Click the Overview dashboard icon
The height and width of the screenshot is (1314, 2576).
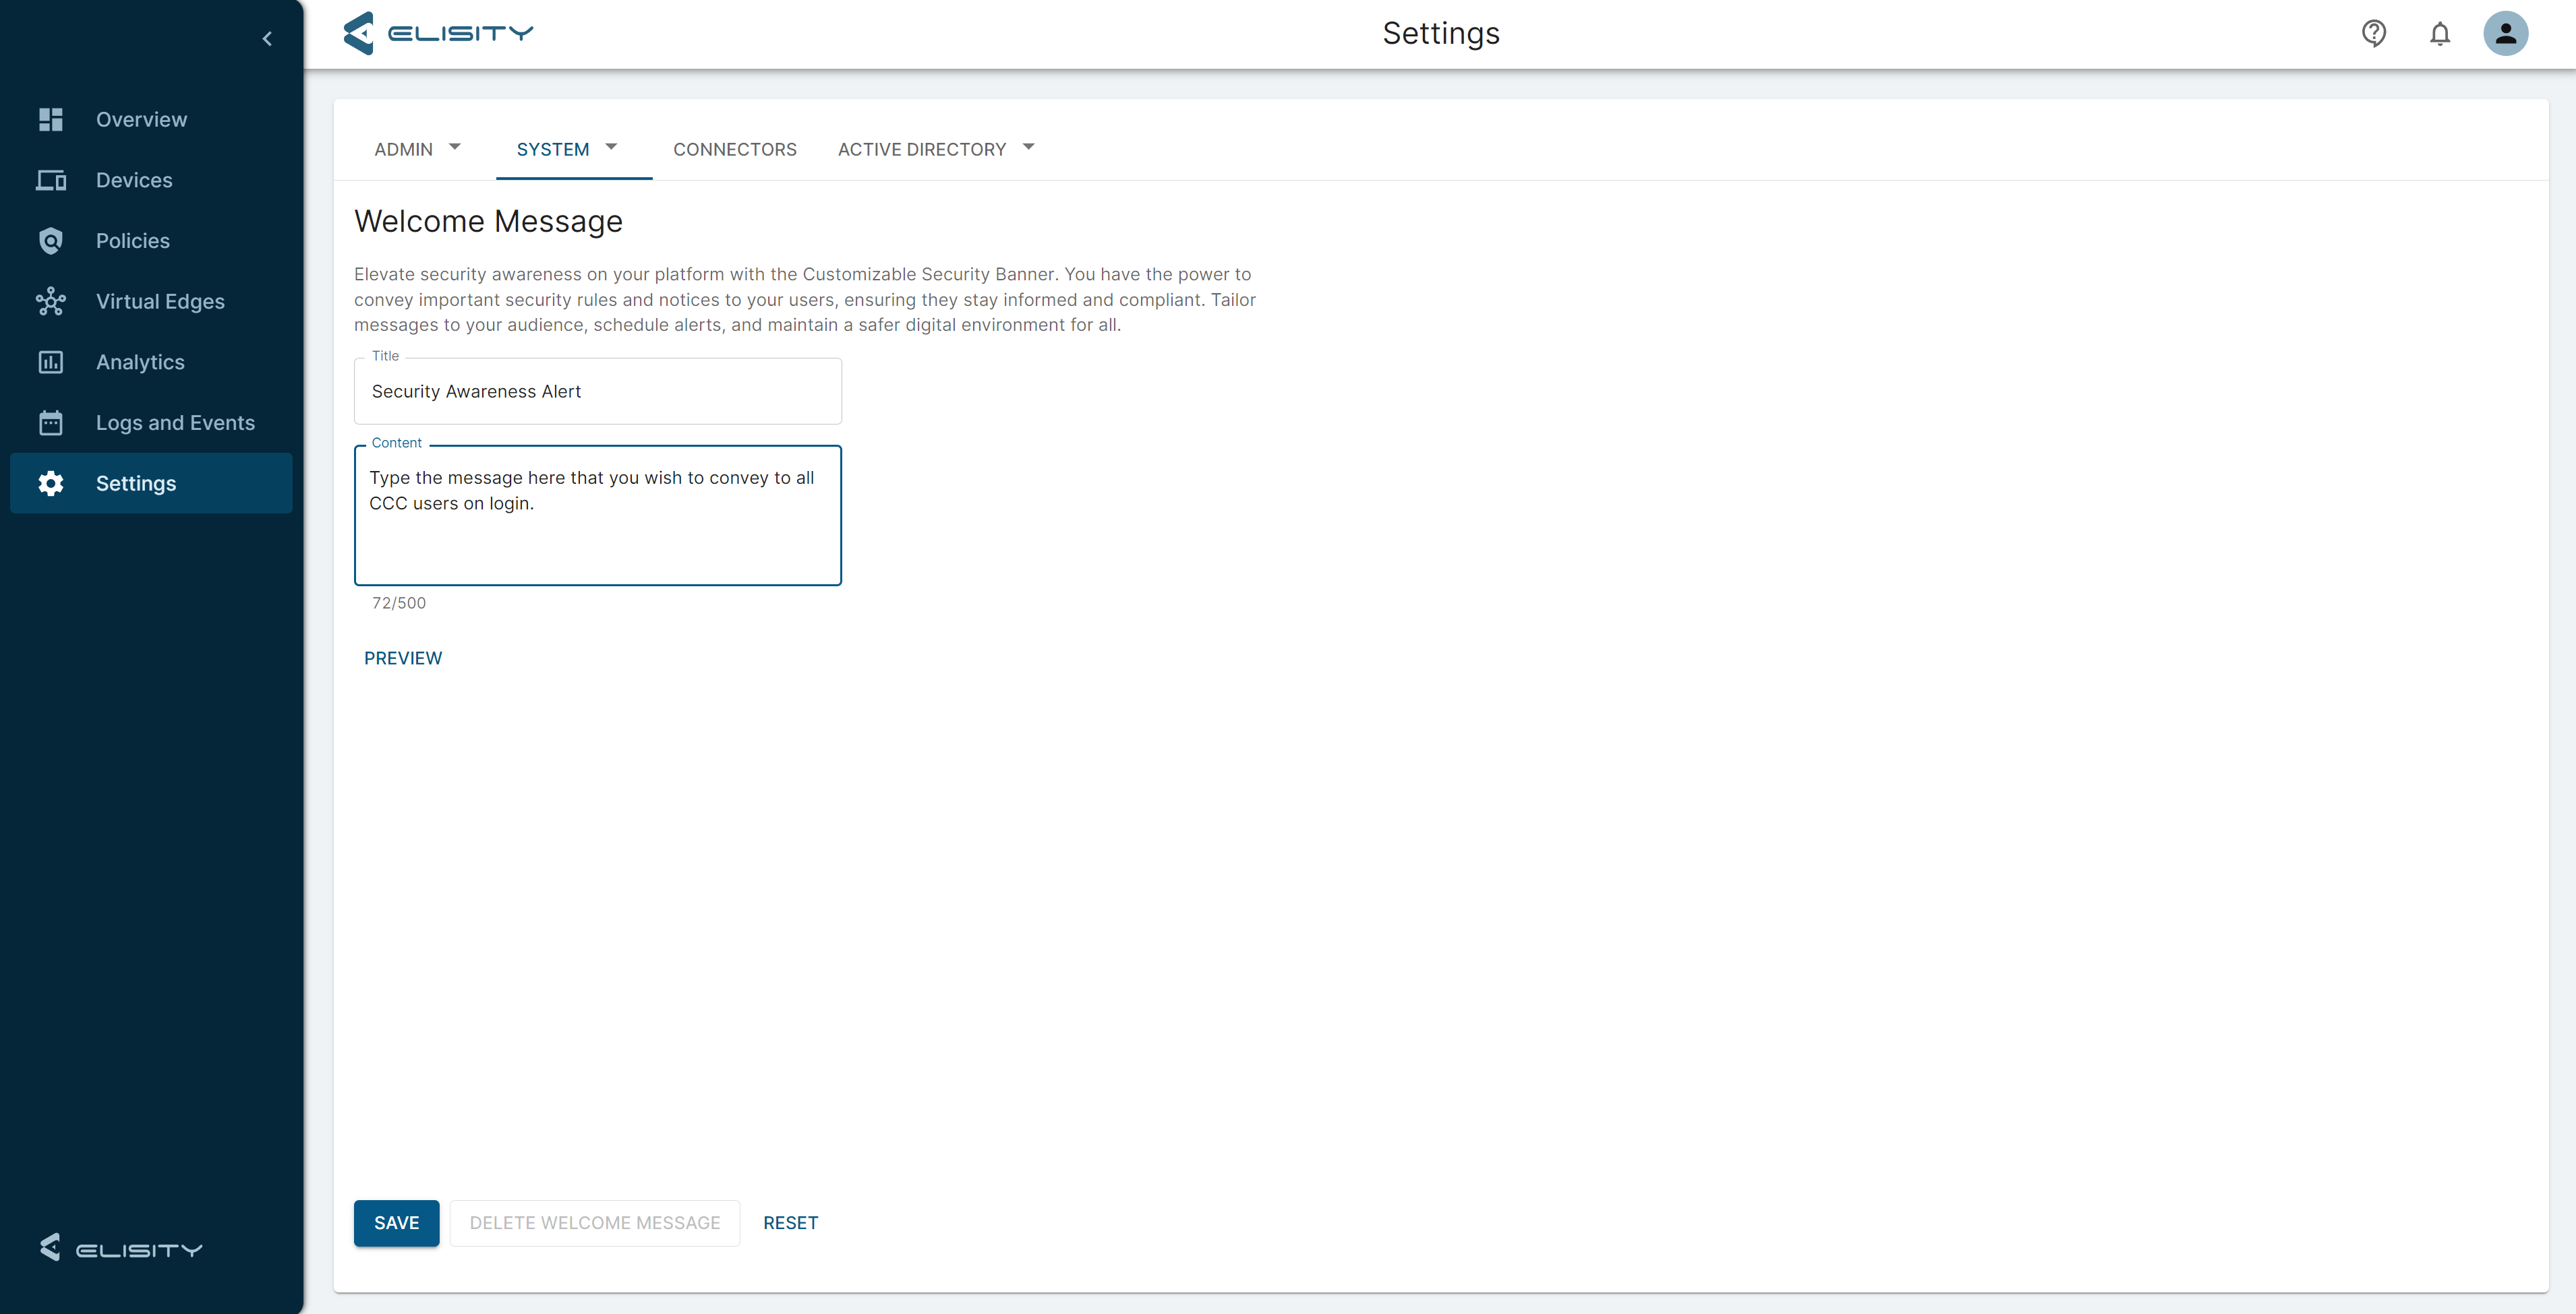(51, 119)
